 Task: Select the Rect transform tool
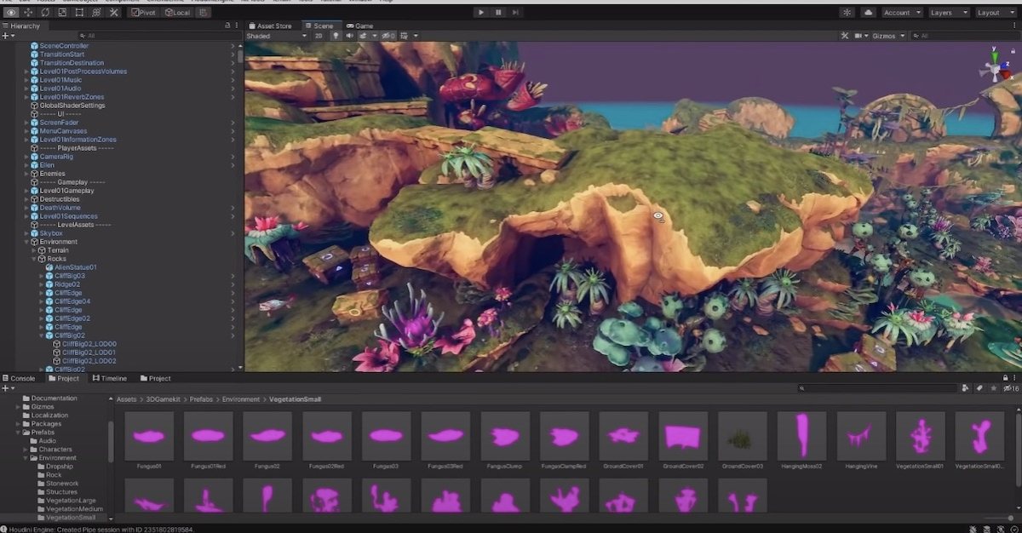[78, 12]
